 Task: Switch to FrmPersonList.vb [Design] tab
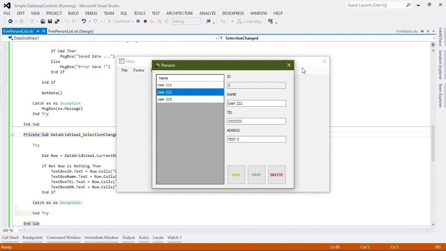(x=71, y=31)
